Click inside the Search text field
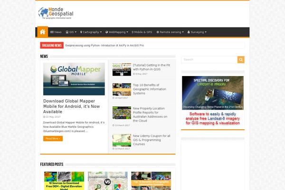 (209, 60)
